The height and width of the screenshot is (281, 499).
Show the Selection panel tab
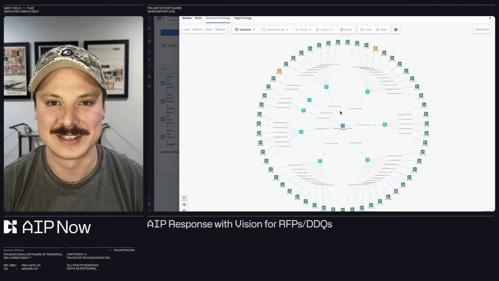tap(198, 30)
